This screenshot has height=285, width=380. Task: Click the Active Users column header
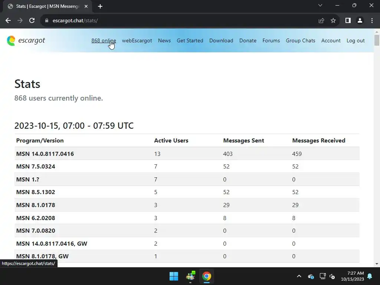171,141
